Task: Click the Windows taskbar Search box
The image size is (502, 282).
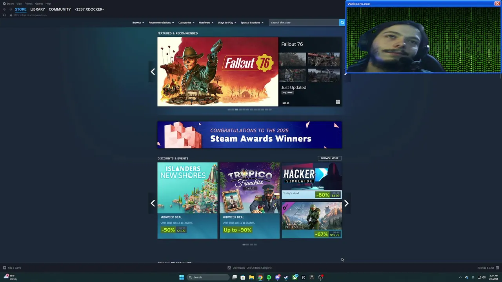Action: point(208,277)
